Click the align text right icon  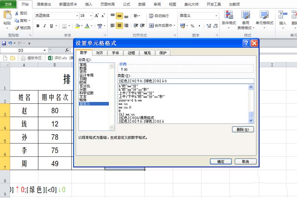click(126, 25)
